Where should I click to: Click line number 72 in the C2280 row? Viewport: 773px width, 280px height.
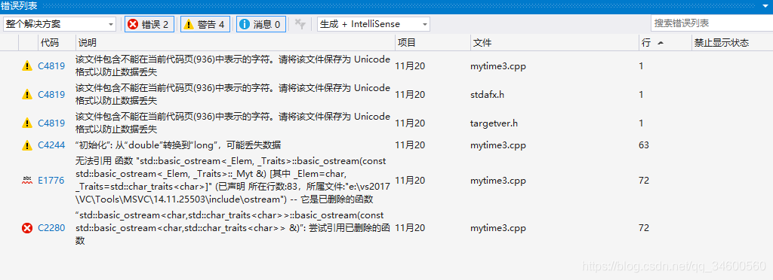[644, 228]
